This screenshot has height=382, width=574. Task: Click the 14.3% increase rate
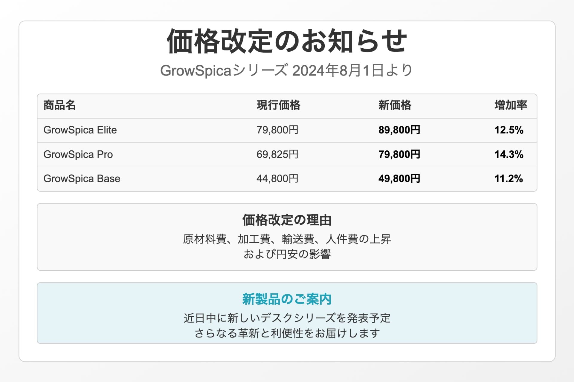tap(509, 155)
